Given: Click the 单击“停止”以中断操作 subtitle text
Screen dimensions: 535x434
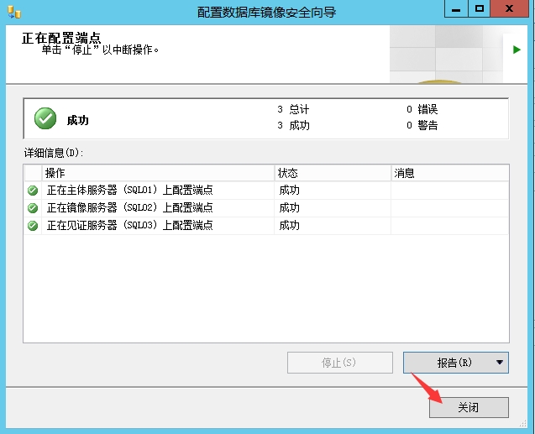Looking at the screenshot, I should [x=100, y=50].
